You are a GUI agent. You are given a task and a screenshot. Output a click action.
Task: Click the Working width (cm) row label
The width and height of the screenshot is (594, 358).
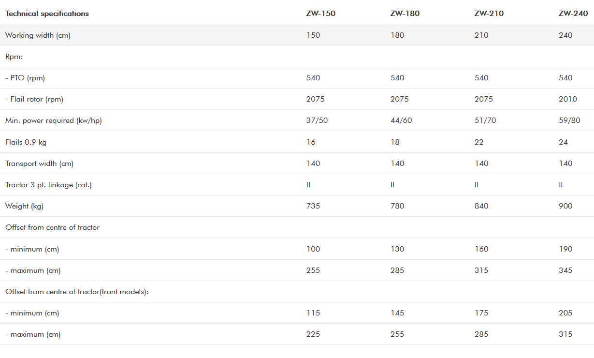[38, 35]
